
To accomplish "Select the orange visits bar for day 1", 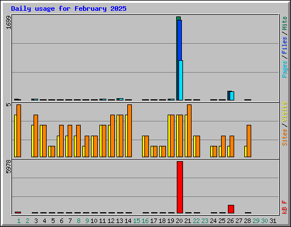I will tap(19, 131).
